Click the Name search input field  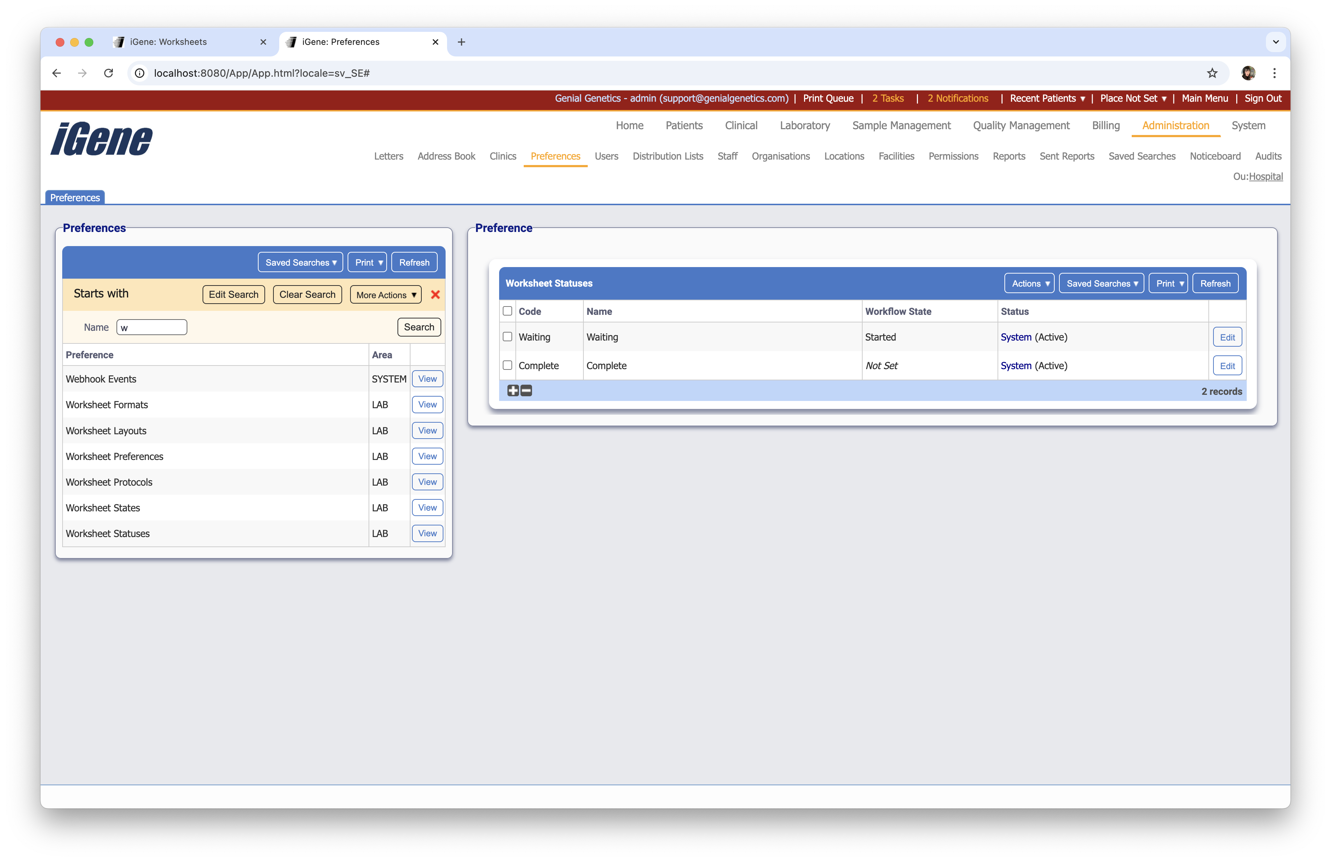click(x=152, y=327)
